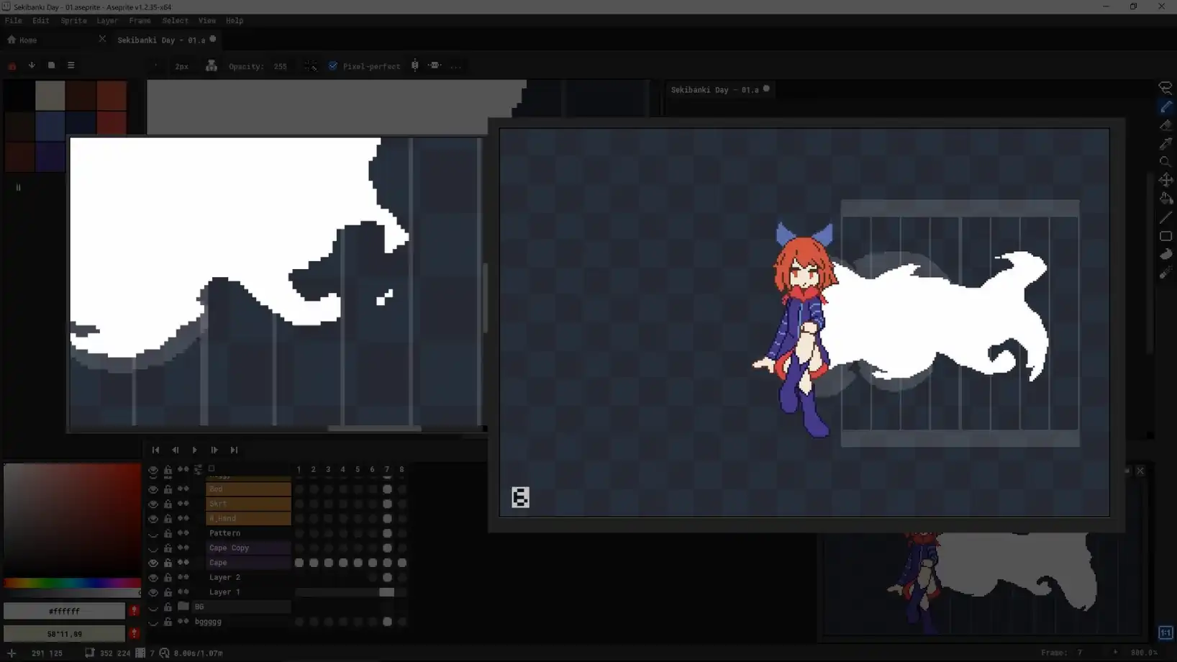Open the extra options menu with the ellipsis icon
This screenshot has height=662, width=1177.
pyautogui.click(x=457, y=66)
